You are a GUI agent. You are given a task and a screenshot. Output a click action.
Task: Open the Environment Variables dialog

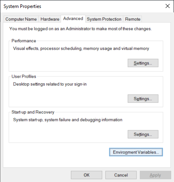(136, 152)
